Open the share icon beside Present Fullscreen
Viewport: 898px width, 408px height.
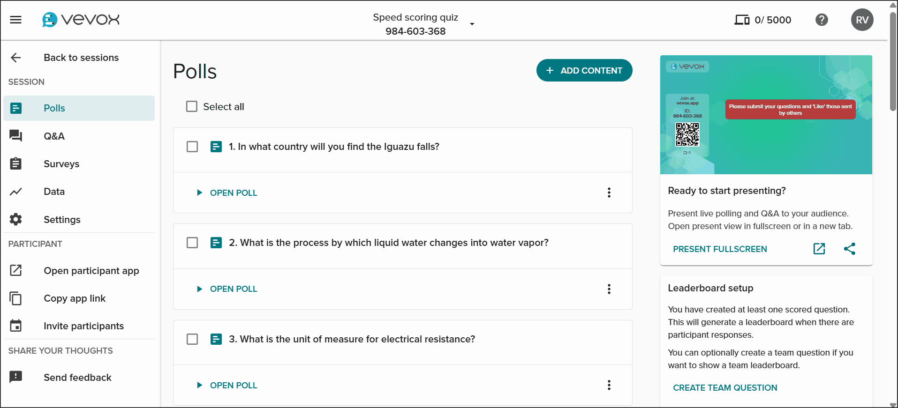click(x=850, y=249)
